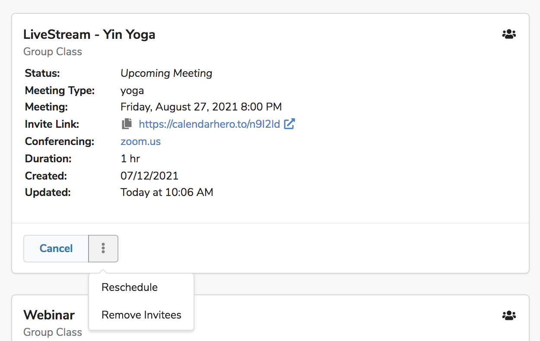540x341 pixels.
Task: Click Group Class subtitle under Webinar
Action: click(53, 332)
